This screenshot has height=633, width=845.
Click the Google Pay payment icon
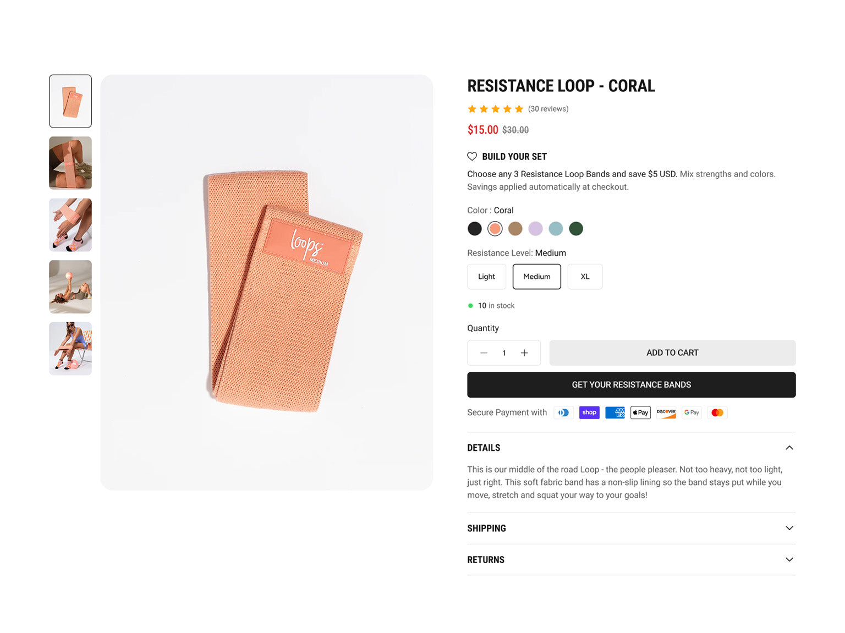(x=692, y=412)
